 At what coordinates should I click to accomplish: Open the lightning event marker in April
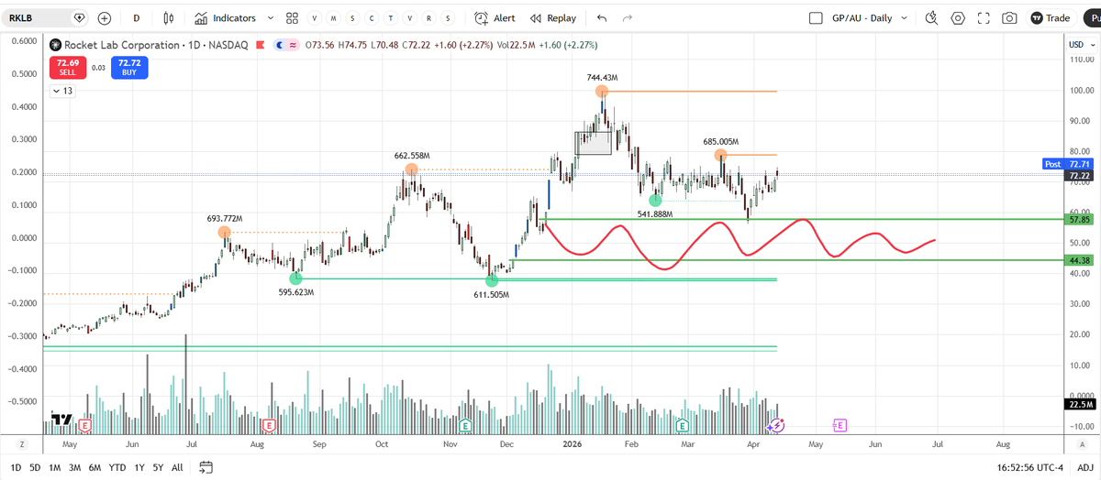tap(777, 425)
